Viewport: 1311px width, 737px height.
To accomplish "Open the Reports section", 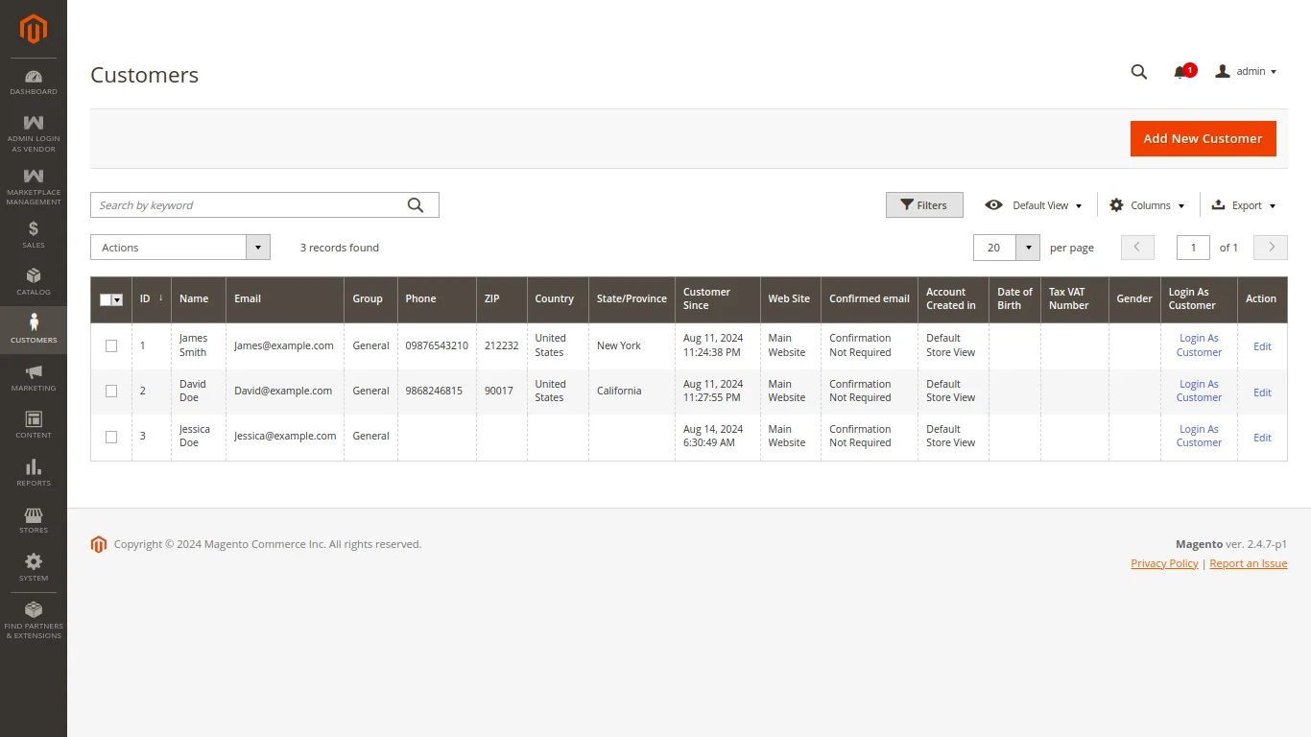I will 34,469.
